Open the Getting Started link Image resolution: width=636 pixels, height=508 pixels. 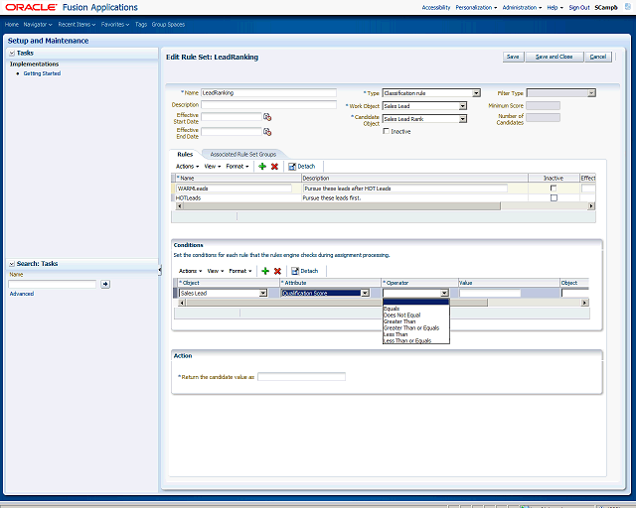(42, 73)
